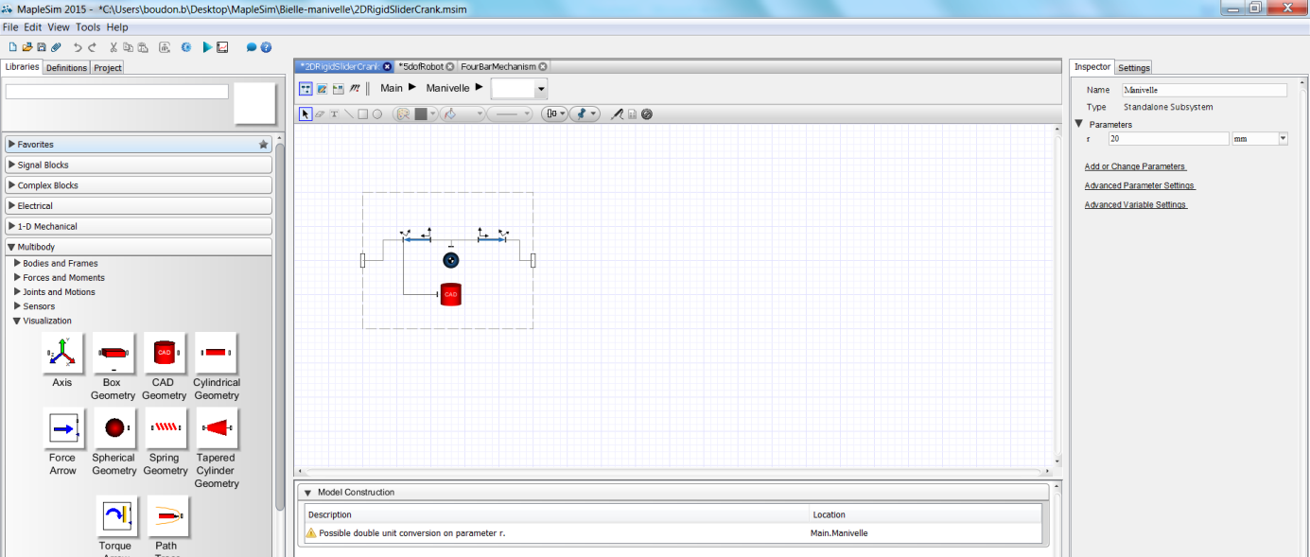
Task: Expand Sensors tree node
Action: tap(17, 305)
